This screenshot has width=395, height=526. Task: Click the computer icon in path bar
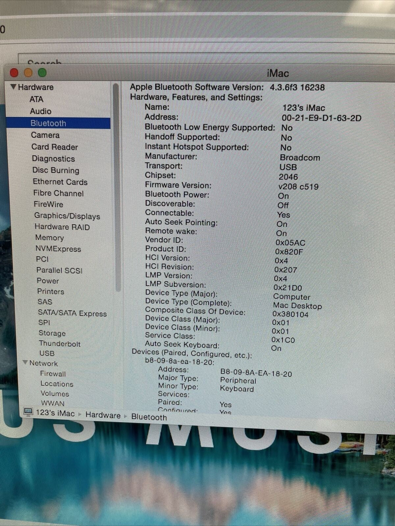pos(28,412)
